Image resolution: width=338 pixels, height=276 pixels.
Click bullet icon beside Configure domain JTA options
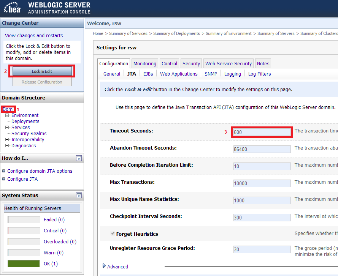point(4,171)
